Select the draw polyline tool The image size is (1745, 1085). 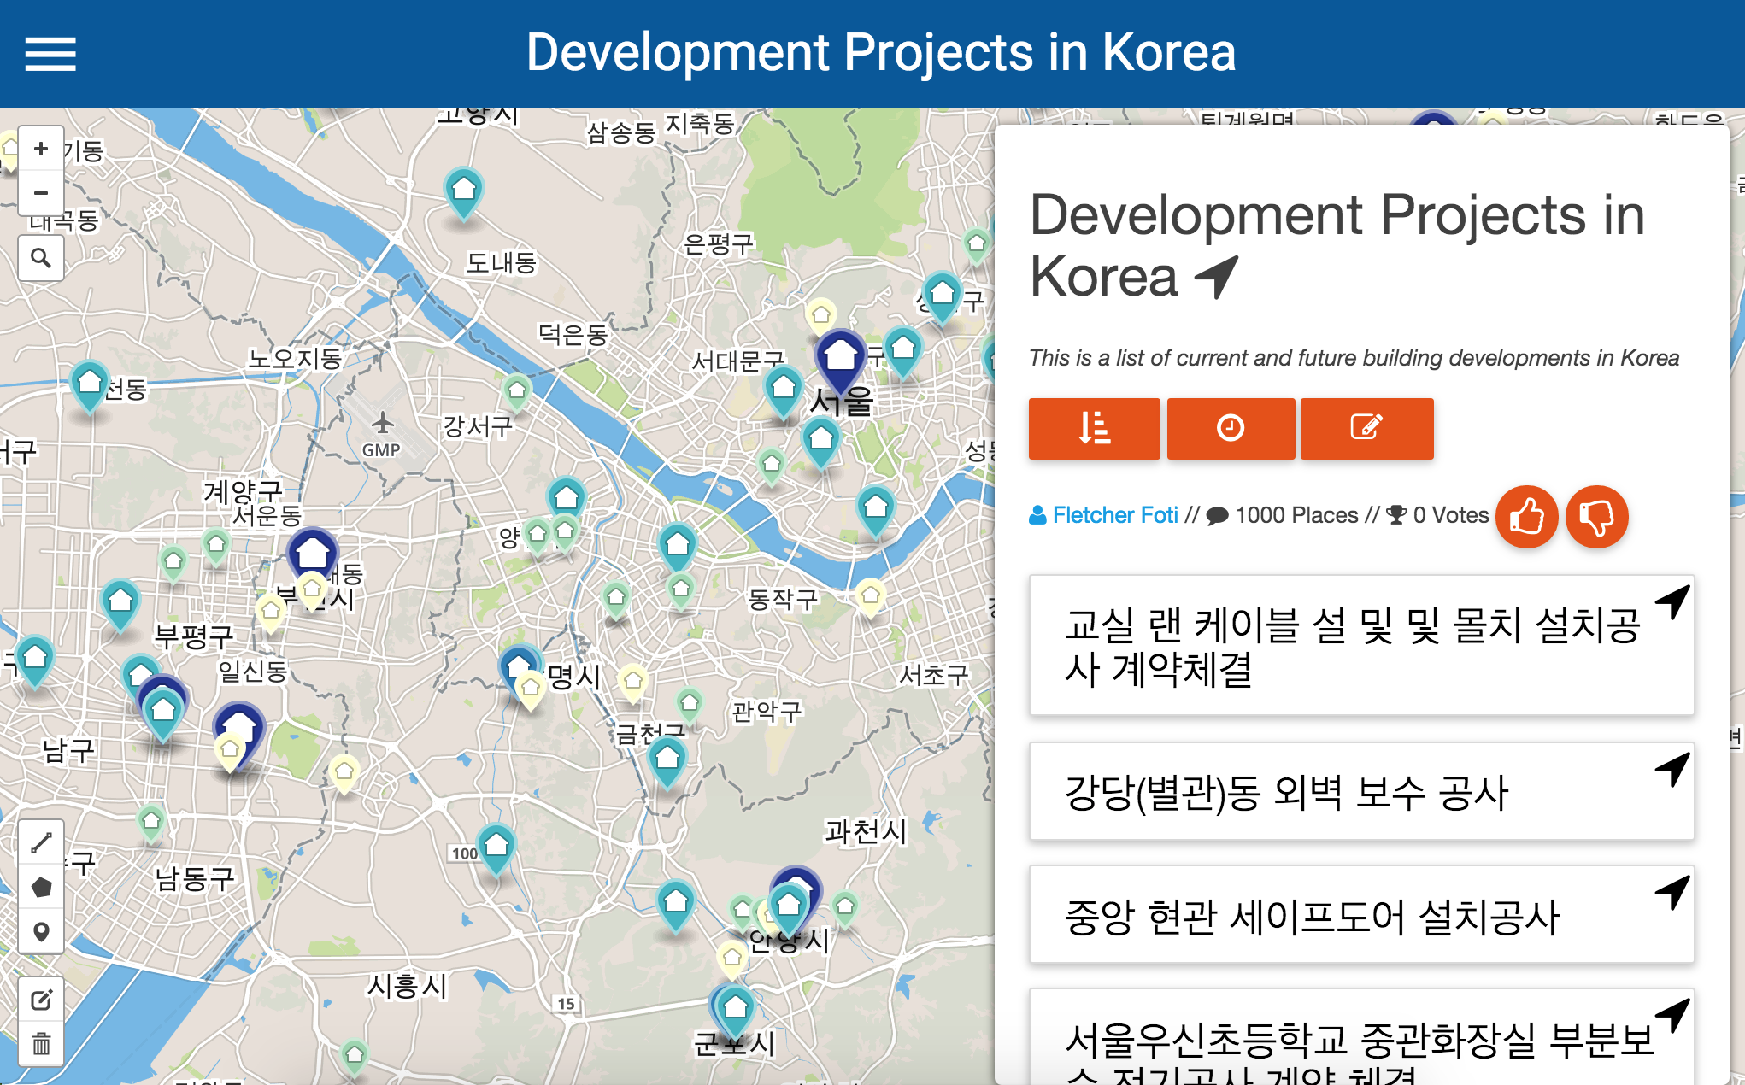[41, 843]
